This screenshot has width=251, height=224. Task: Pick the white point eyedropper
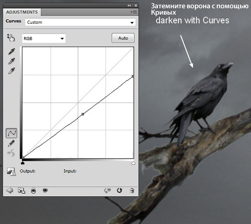coord(11,71)
